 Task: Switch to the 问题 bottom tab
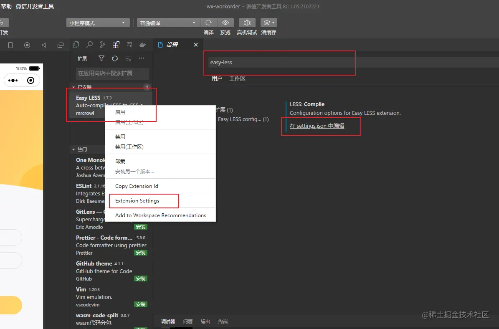point(188,321)
